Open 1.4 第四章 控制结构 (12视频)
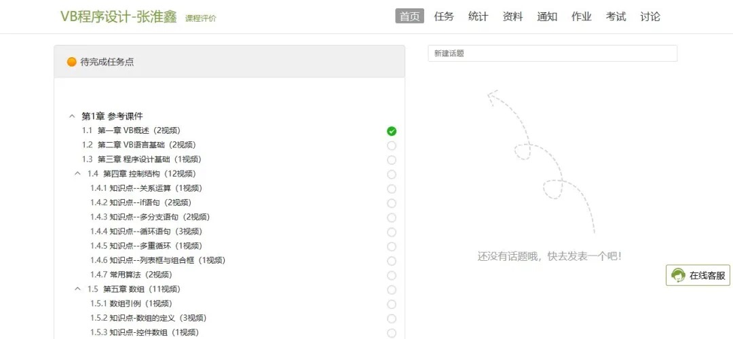 (141, 174)
